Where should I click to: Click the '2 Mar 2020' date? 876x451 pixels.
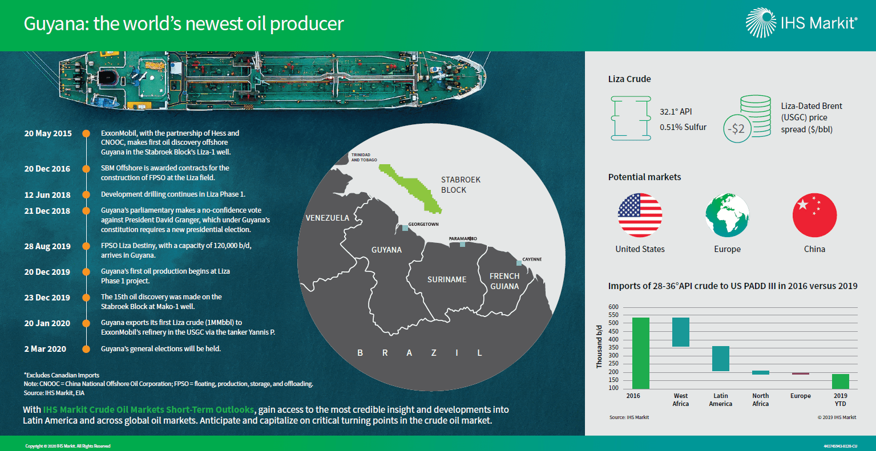tap(45, 349)
